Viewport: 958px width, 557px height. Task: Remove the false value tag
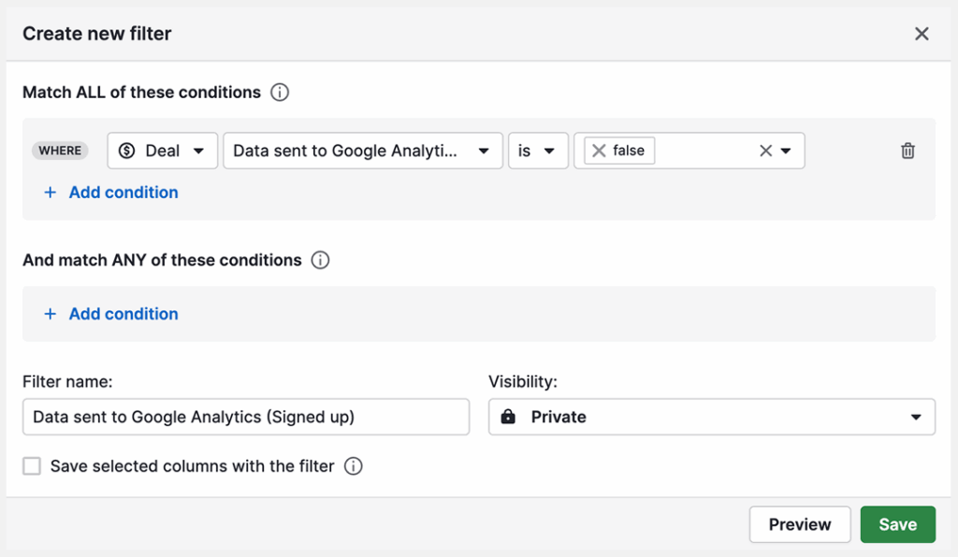599,150
